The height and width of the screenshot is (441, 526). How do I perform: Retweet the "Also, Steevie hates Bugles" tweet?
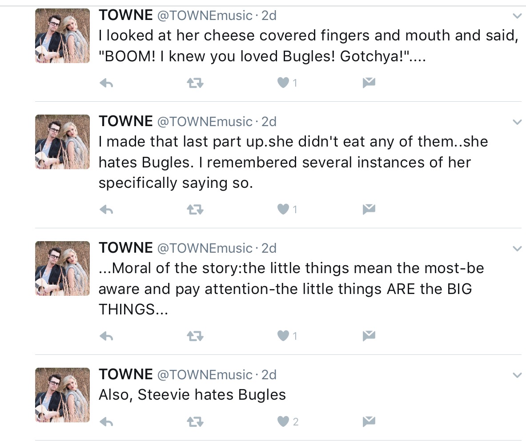coord(195,421)
